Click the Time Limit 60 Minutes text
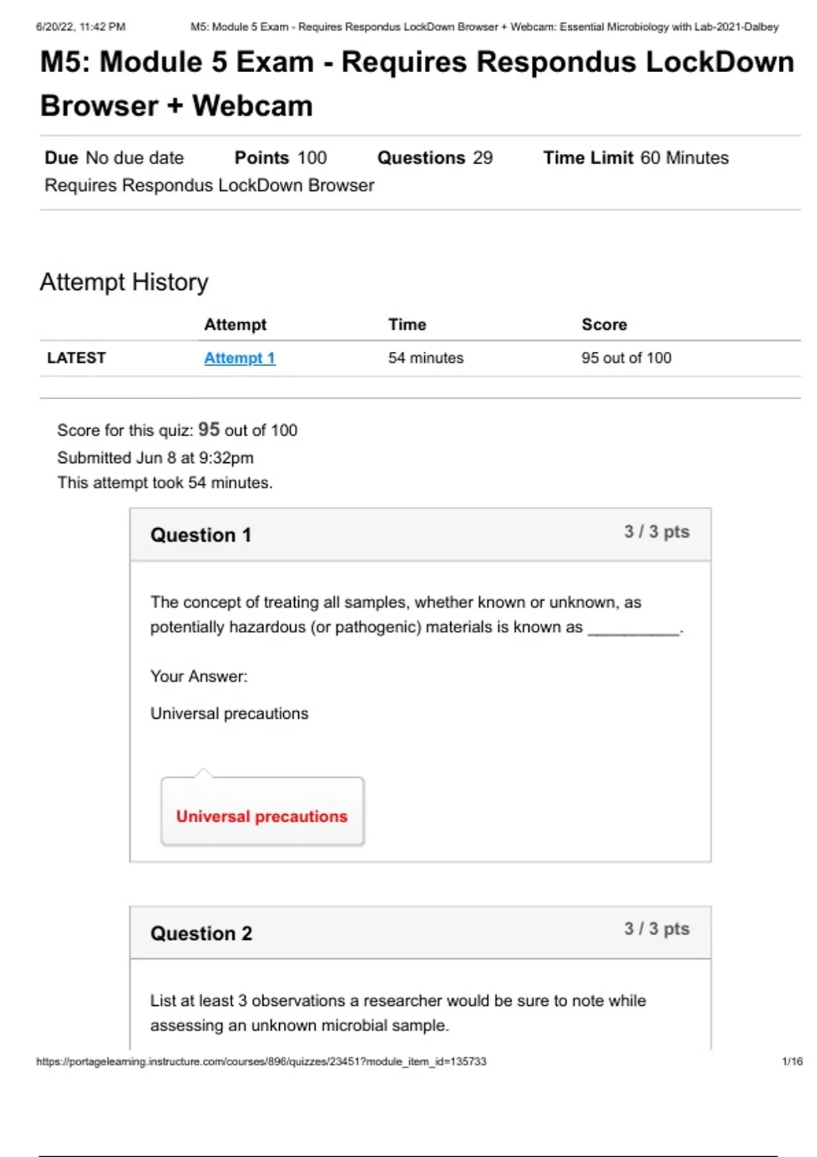 click(x=635, y=158)
